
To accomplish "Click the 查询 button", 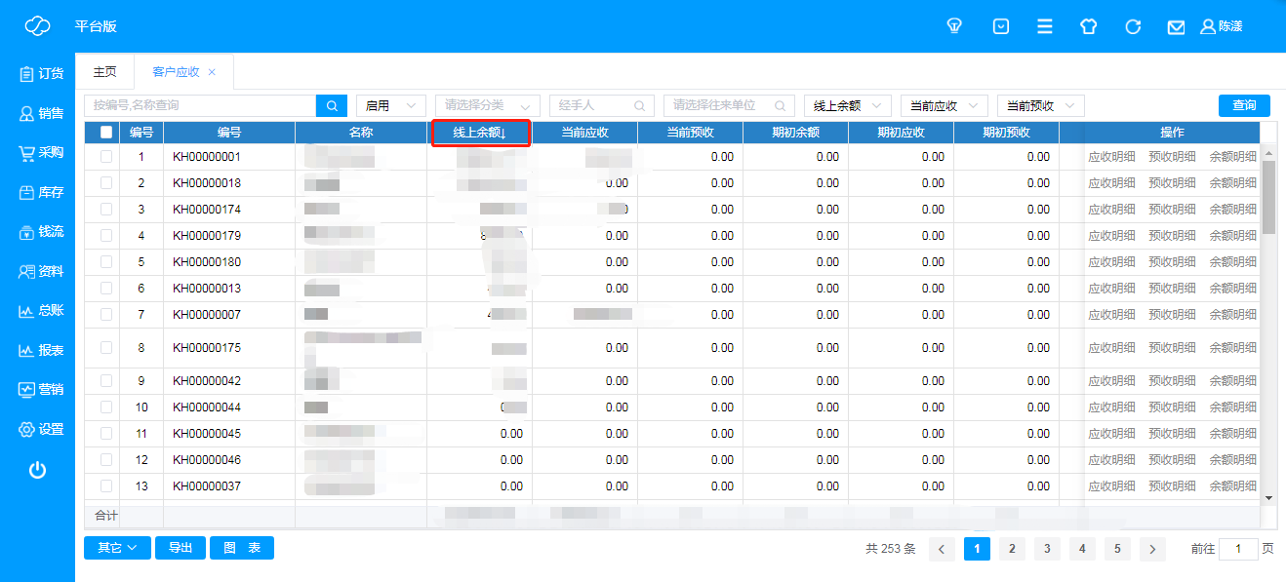I will click(x=1244, y=105).
